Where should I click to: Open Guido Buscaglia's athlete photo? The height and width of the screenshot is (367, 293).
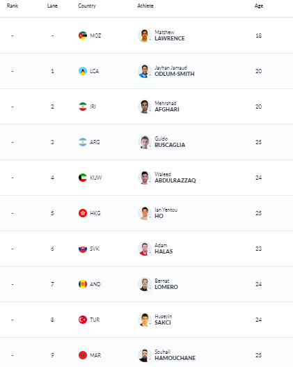click(145, 142)
